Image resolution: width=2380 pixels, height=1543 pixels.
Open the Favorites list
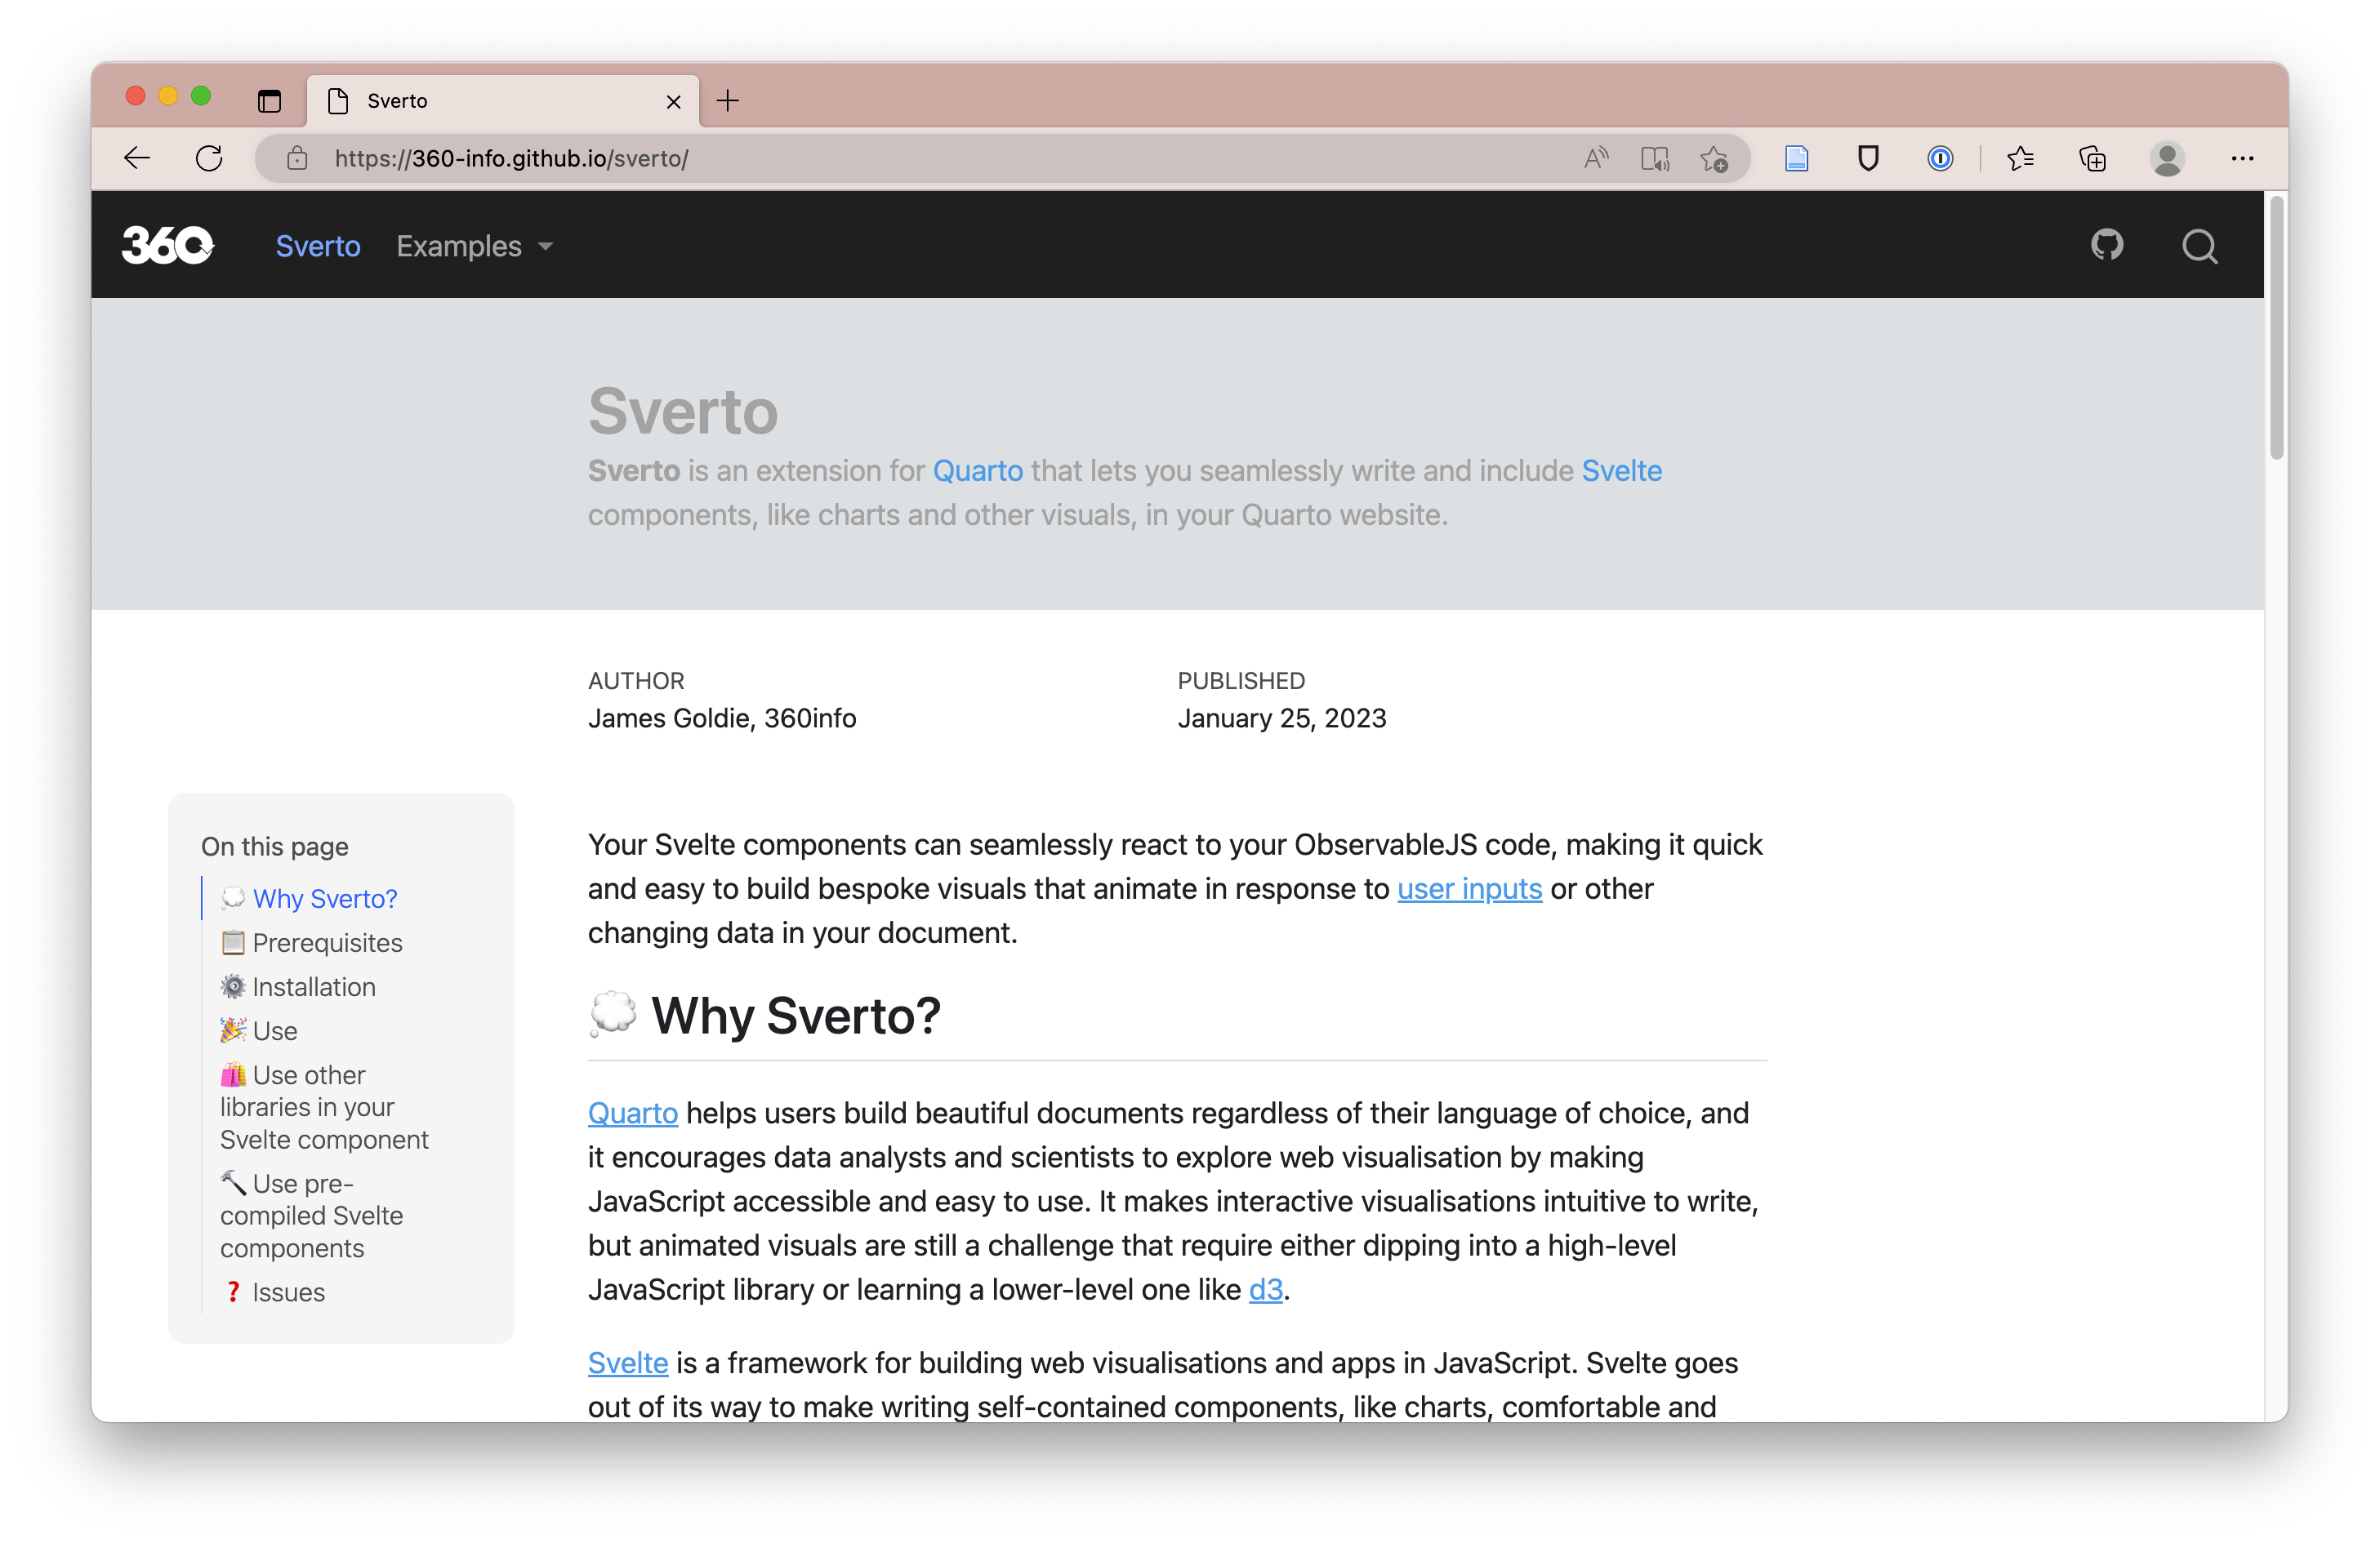coord(2020,158)
